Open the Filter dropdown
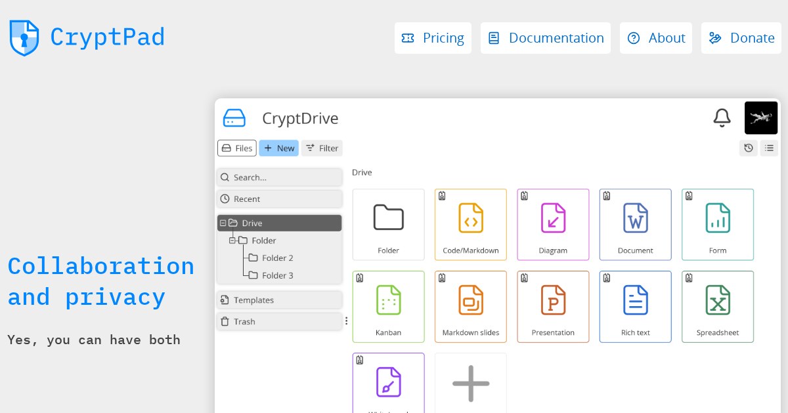The image size is (788, 413). [x=322, y=148]
